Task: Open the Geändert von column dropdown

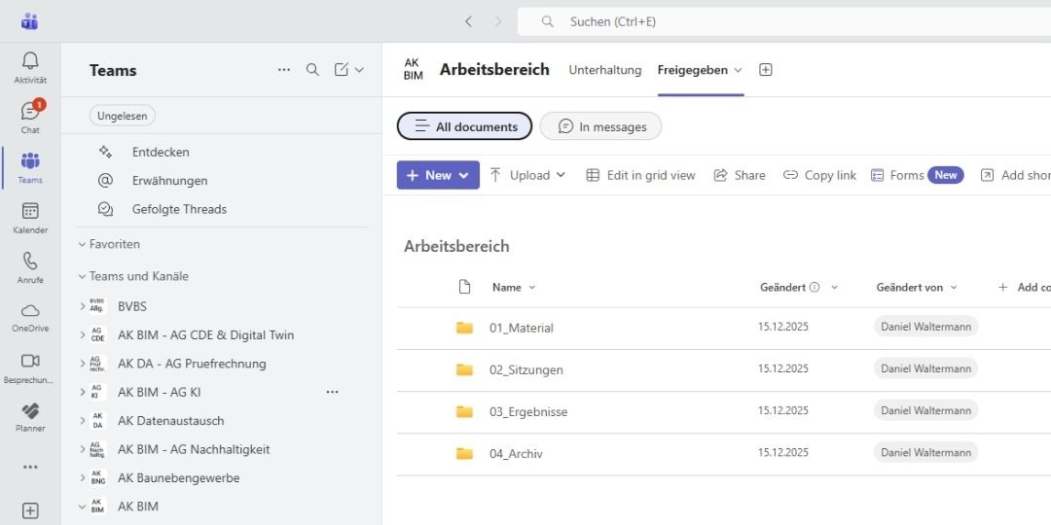Action: point(953,287)
